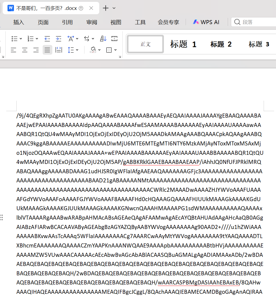The height and width of the screenshot is (297, 276).
Task: Click the borders icon
Action: coord(109,50)
